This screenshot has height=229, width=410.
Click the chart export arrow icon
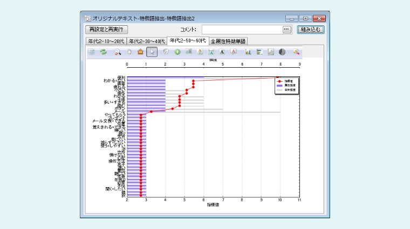296,52
